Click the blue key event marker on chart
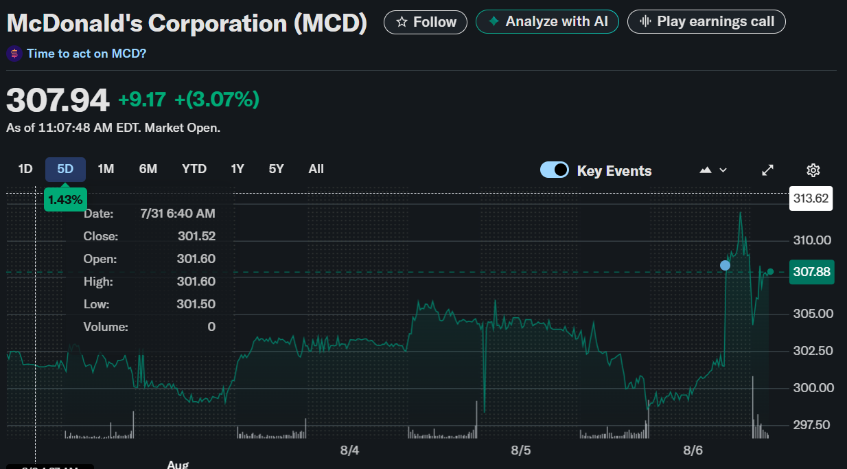Viewport: 847px width, 469px height. tap(725, 265)
